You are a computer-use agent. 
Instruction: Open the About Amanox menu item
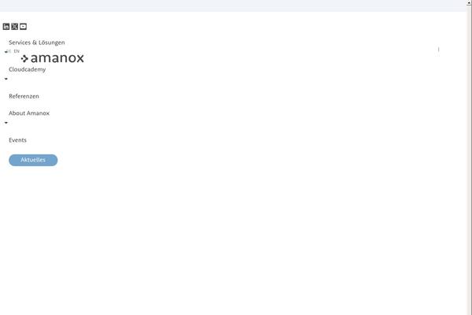(x=29, y=113)
